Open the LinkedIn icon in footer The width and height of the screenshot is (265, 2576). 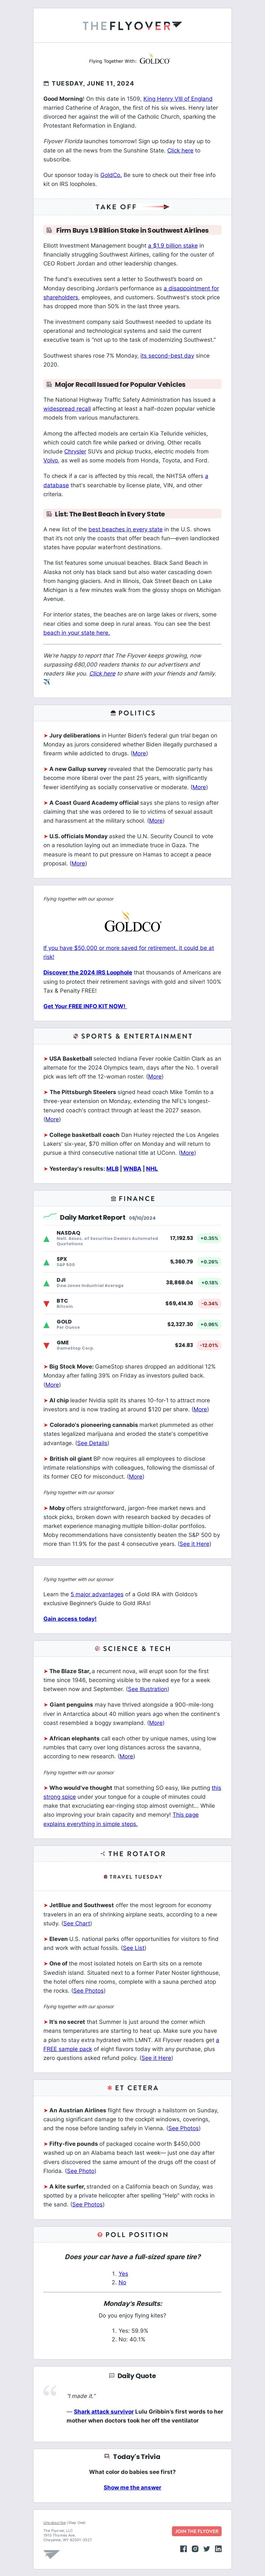[219, 2549]
